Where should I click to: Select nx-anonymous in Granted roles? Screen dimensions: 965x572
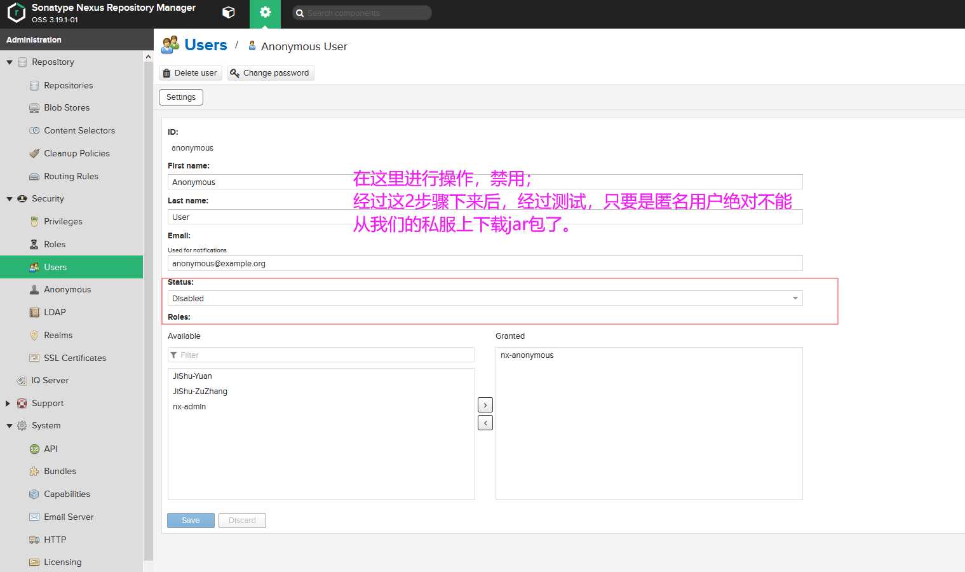pyautogui.click(x=527, y=355)
